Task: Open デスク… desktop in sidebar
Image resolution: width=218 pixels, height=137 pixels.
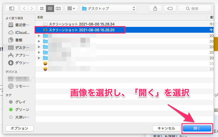Action: (x=19, y=48)
